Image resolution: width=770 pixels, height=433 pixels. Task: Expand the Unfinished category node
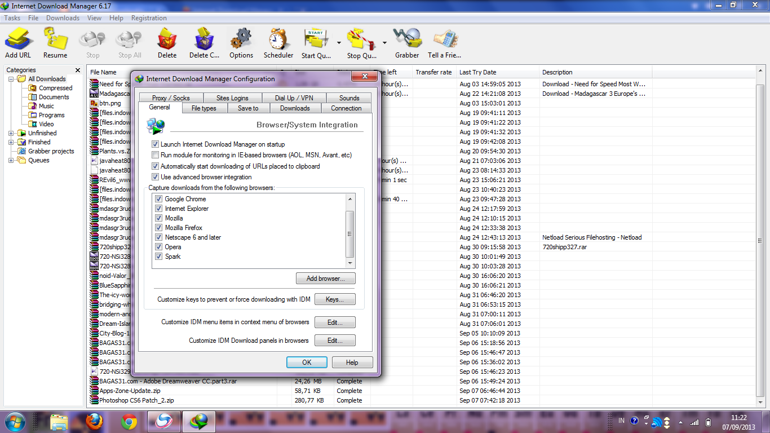[x=11, y=133]
